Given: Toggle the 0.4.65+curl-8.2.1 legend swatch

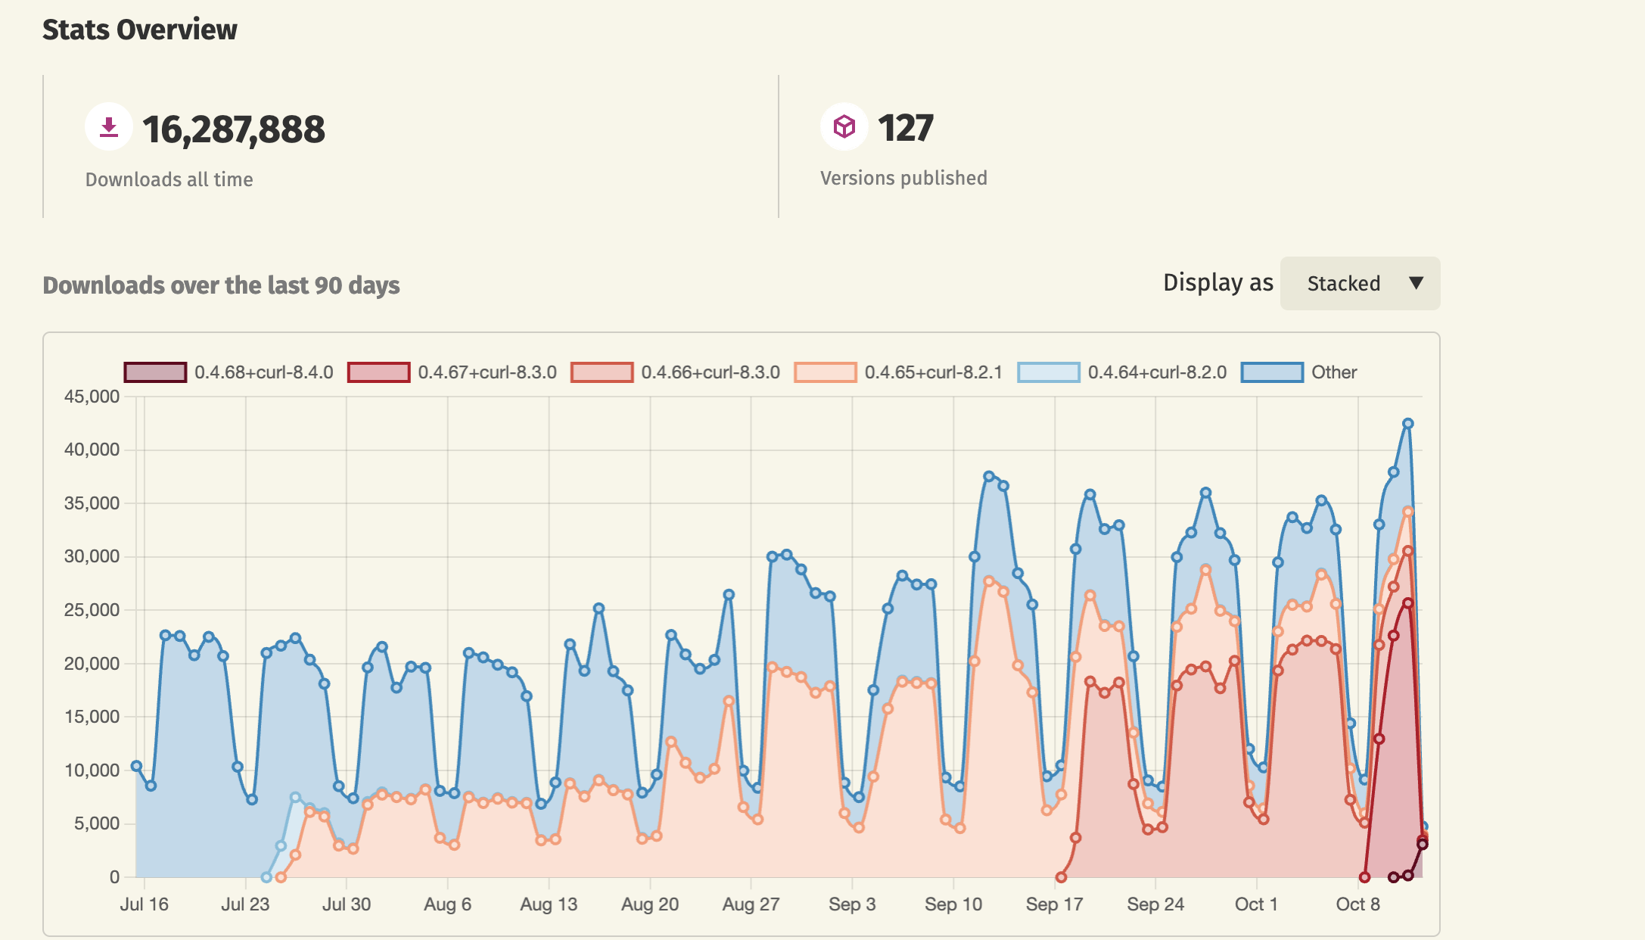Looking at the screenshot, I should 826,372.
